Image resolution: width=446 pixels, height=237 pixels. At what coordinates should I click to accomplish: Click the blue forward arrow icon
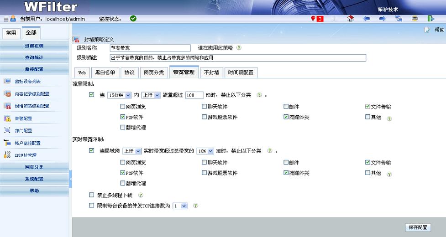coord(383,19)
